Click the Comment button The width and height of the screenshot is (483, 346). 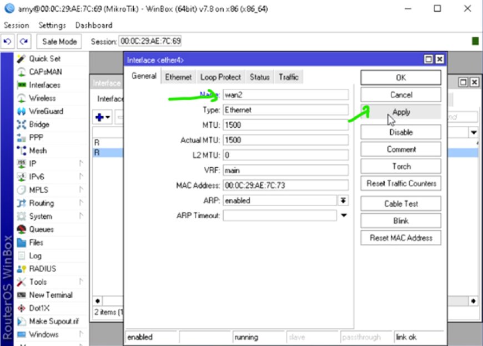[x=401, y=149]
